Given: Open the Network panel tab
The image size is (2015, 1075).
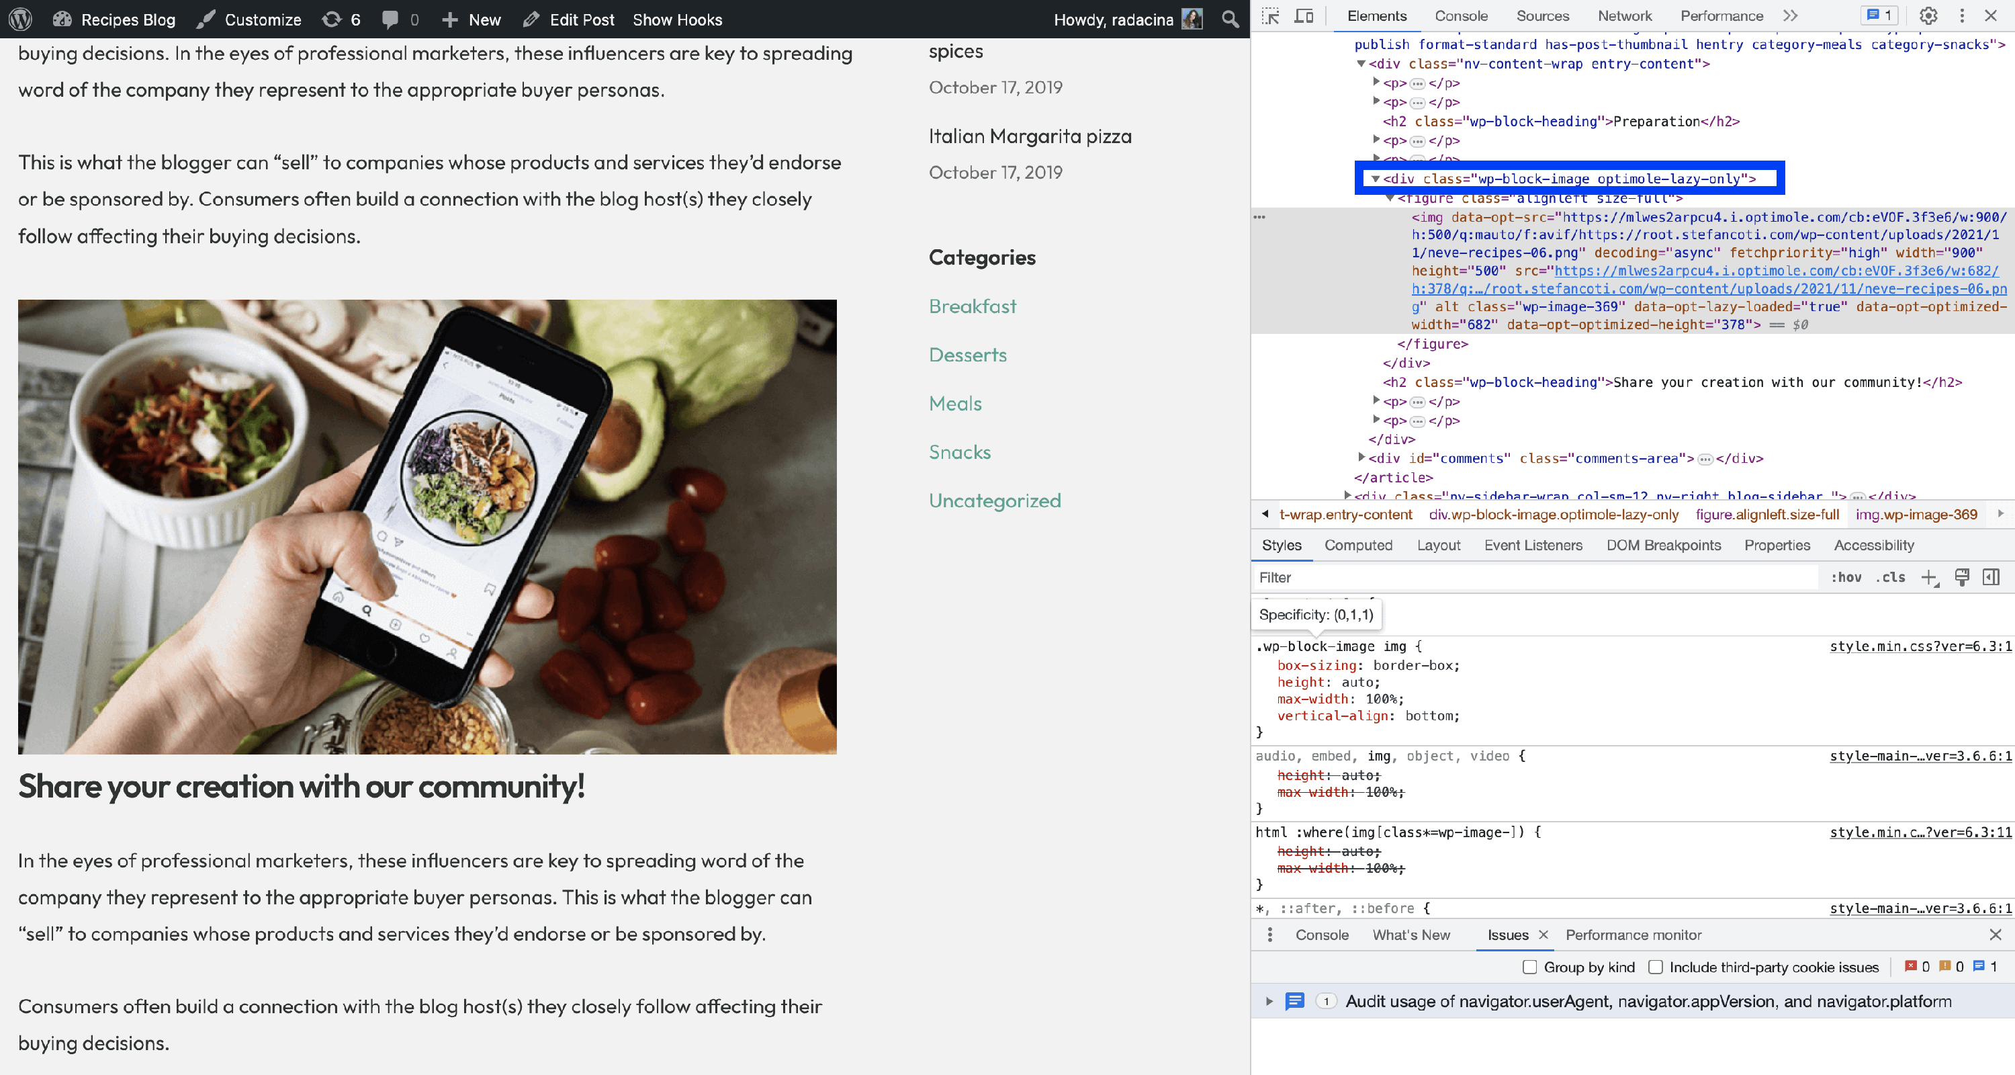Looking at the screenshot, I should (1624, 15).
